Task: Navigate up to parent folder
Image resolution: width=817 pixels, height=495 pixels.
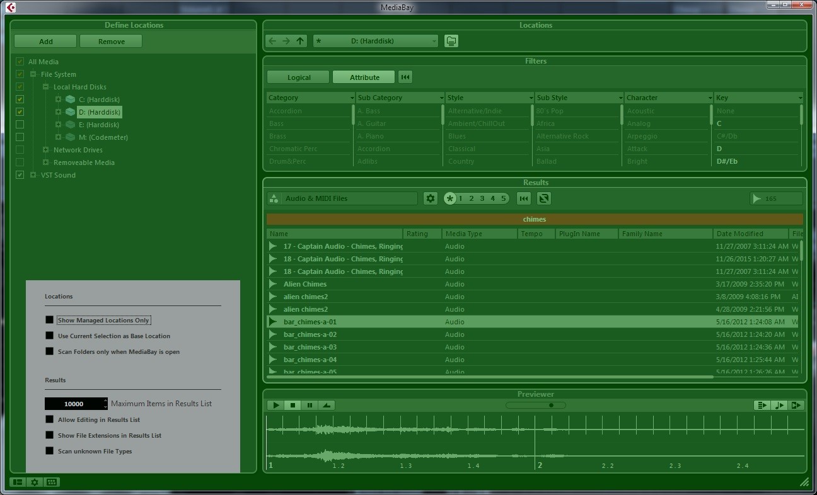Action: 300,41
